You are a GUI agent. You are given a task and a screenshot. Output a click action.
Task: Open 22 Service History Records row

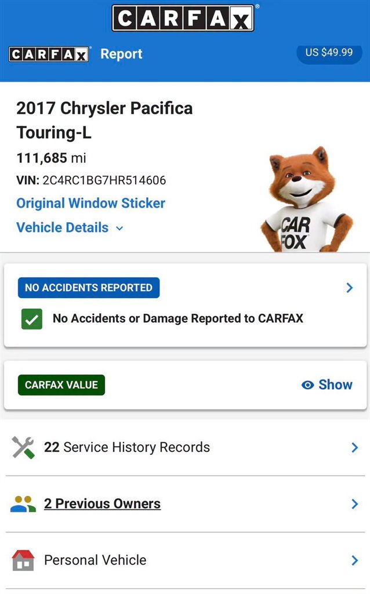click(x=185, y=447)
